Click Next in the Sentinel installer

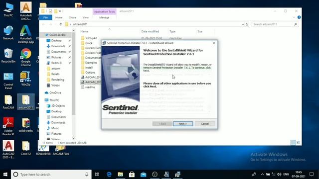tap(183, 124)
